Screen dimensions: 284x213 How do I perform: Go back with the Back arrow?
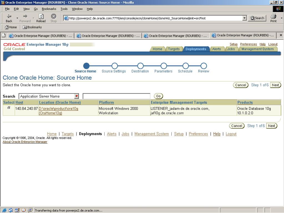tap(9, 18)
